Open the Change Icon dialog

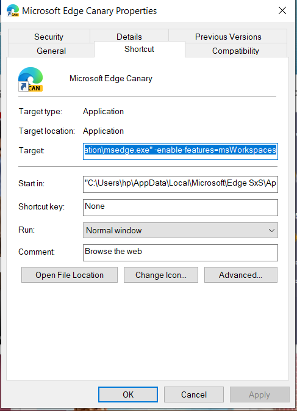tap(160, 275)
